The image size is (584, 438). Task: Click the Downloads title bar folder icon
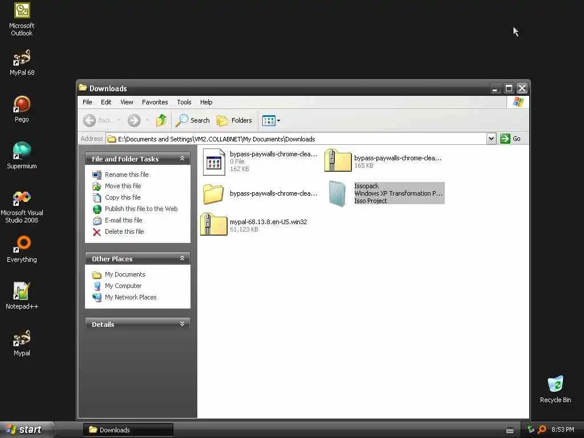click(83, 88)
